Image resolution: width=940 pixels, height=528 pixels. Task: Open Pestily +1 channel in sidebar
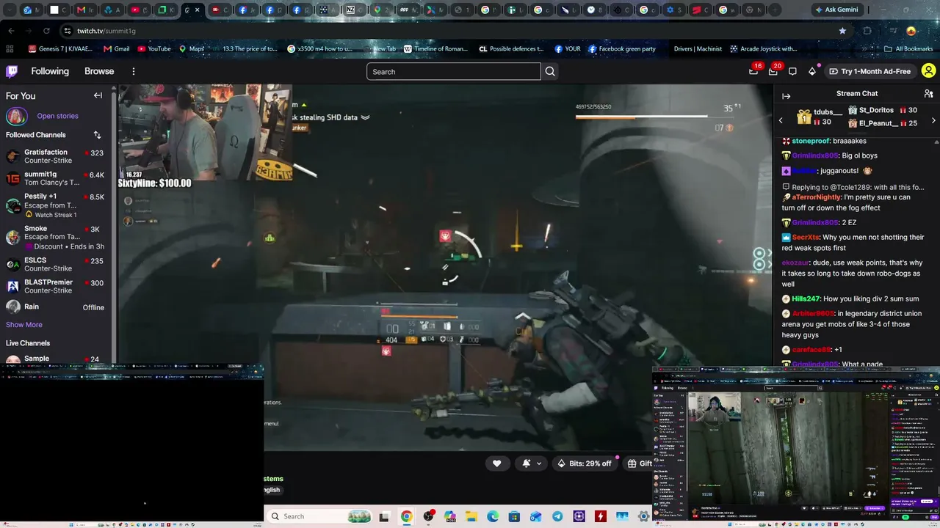[x=55, y=205]
